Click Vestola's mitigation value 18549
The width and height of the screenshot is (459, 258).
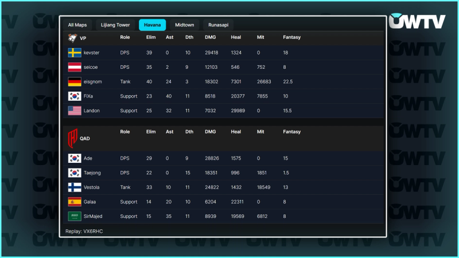click(x=263, y=187)
